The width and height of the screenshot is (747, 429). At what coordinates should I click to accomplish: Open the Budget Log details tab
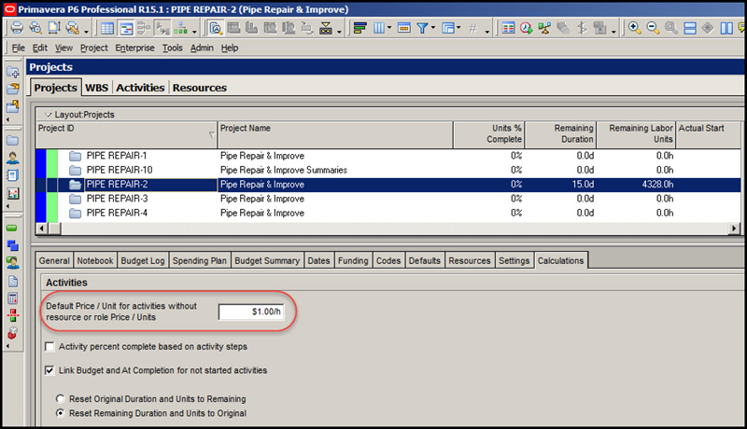(x=143, y=260)
